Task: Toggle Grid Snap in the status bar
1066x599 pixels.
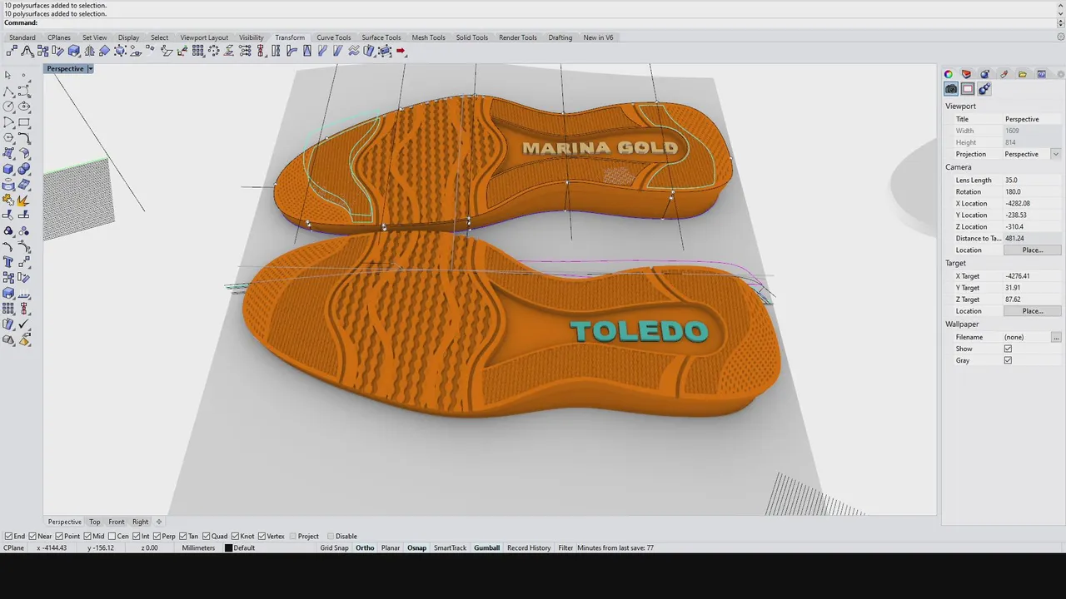Action: (x=334, y=547)
